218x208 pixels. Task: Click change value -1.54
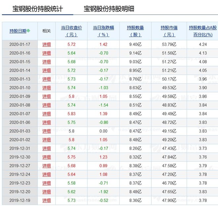pos(103,105)
